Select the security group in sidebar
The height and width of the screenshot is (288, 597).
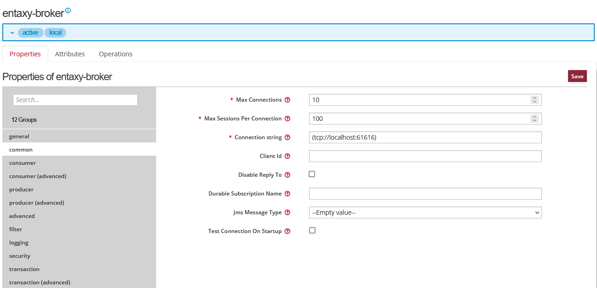click(x=20, y=256)
